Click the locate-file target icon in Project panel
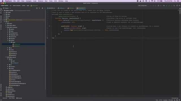The height and width of the screenshot is (101, 181). 37,8
